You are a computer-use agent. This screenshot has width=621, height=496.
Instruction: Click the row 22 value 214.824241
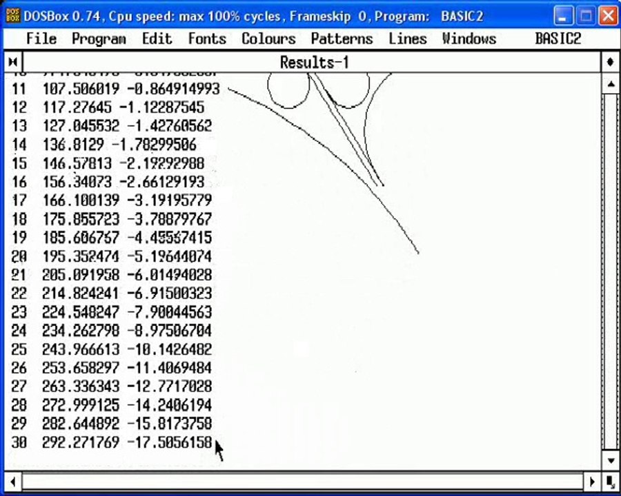tap(81, 293)
